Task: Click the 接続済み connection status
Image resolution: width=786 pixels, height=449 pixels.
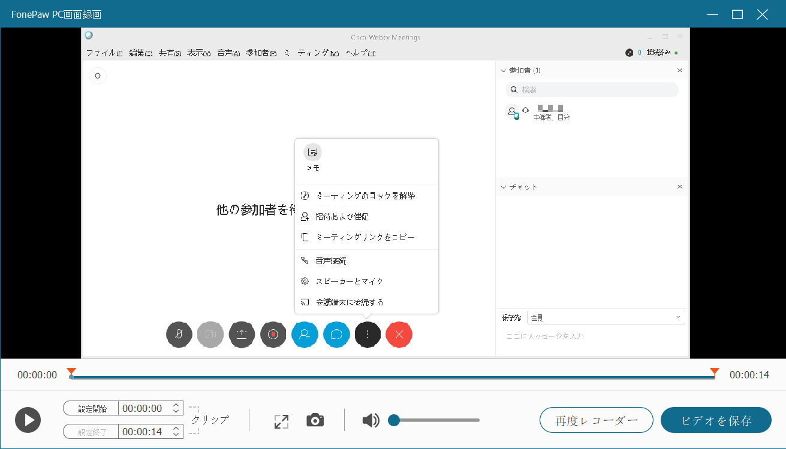Action: coord(658,53)
